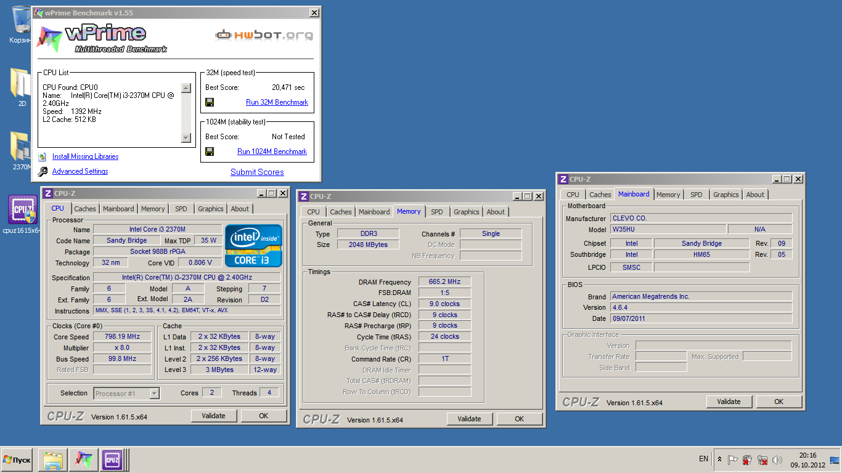
Task: Click the save icon beside Run 32M Benchmark
Action: tap(210, 102)
